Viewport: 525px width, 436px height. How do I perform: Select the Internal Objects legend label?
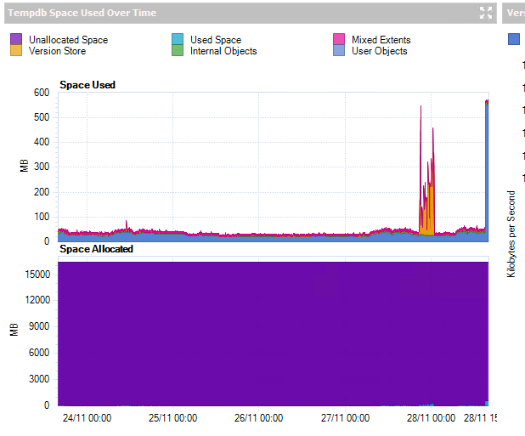(x=223, y=51)
